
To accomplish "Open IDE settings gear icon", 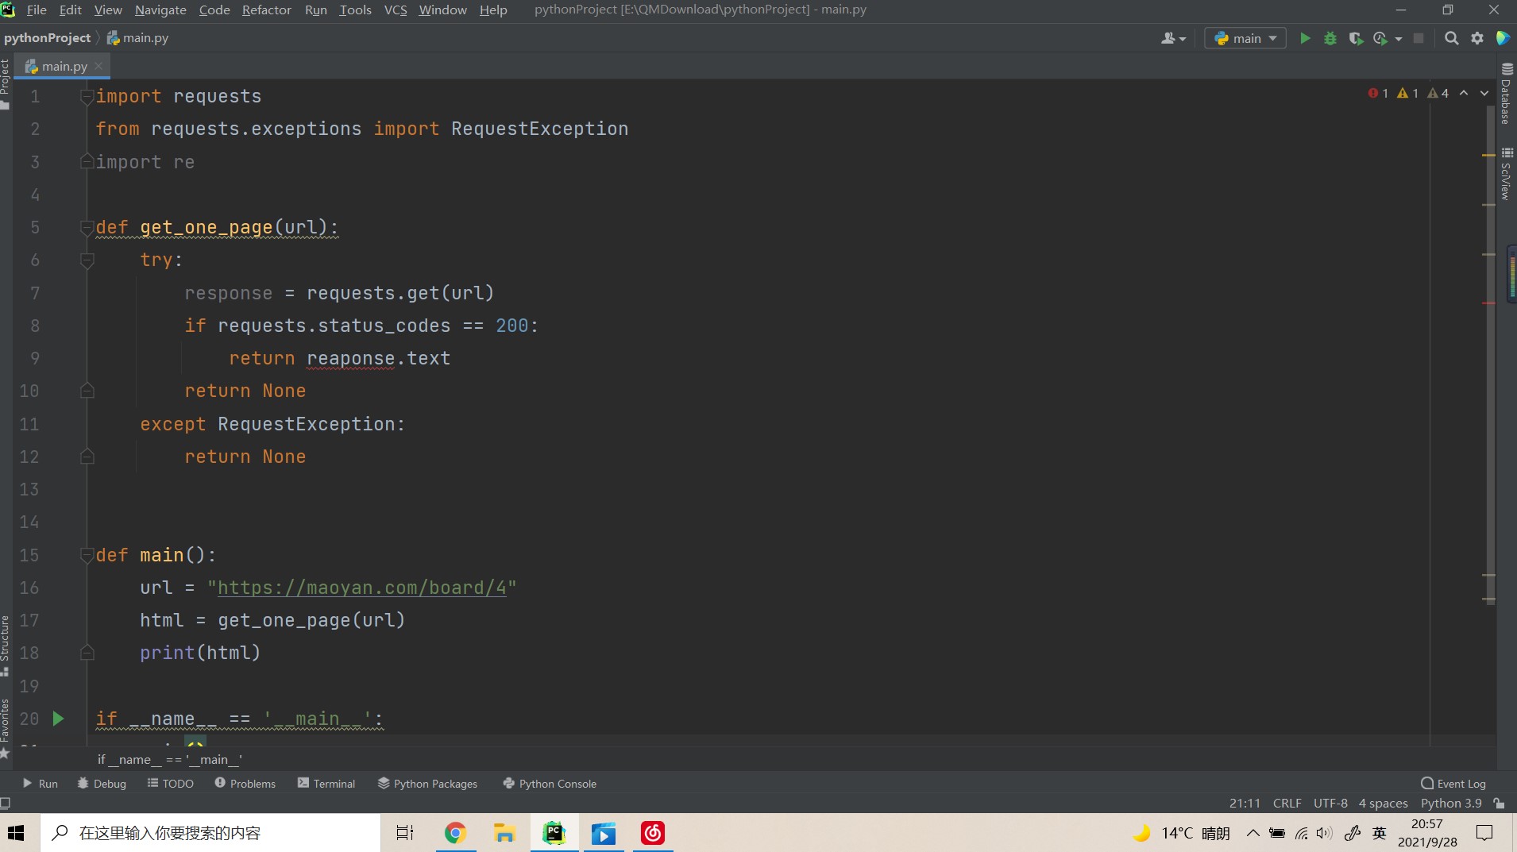I will (1477, 38).
